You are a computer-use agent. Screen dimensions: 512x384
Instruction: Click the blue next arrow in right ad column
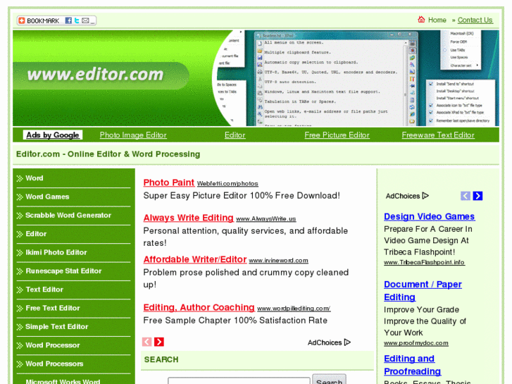pyautogui.click(x=477, y=196)
